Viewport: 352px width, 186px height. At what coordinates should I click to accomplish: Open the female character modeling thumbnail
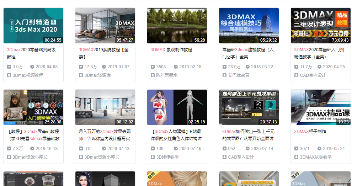pyautogui.click(x=177, y=107)
